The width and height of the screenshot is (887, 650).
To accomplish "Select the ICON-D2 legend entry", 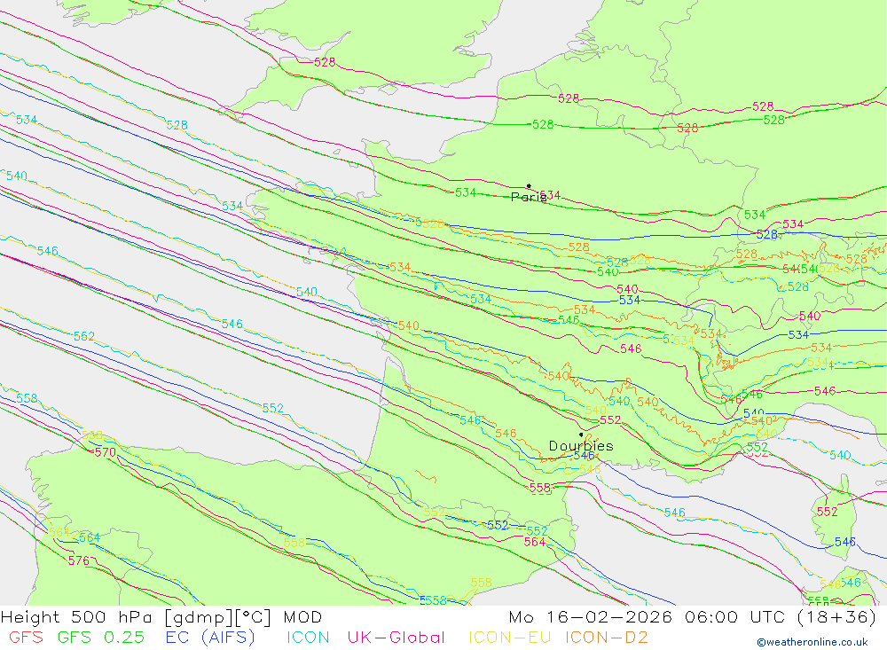I will click(607, 638).
